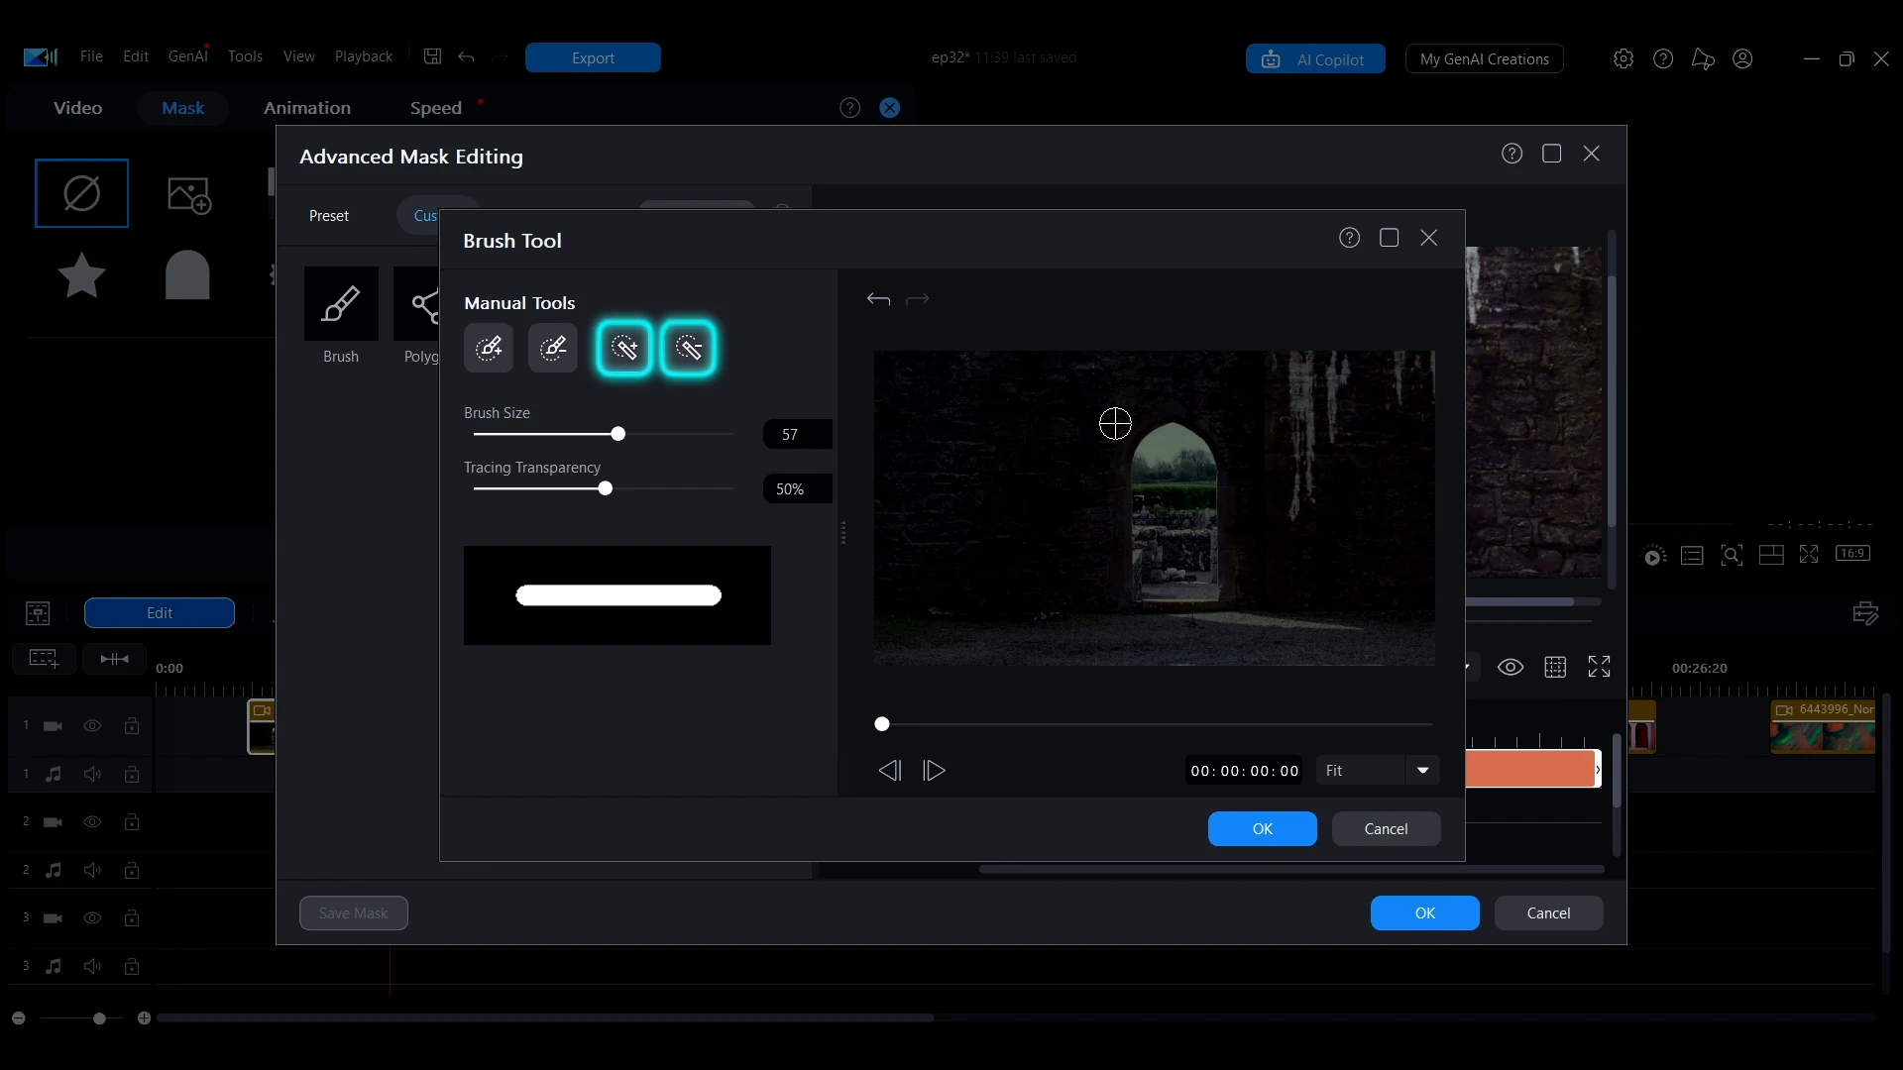Lock video track 1
Screen dimensions: 1903x1070
pos(132,726)
